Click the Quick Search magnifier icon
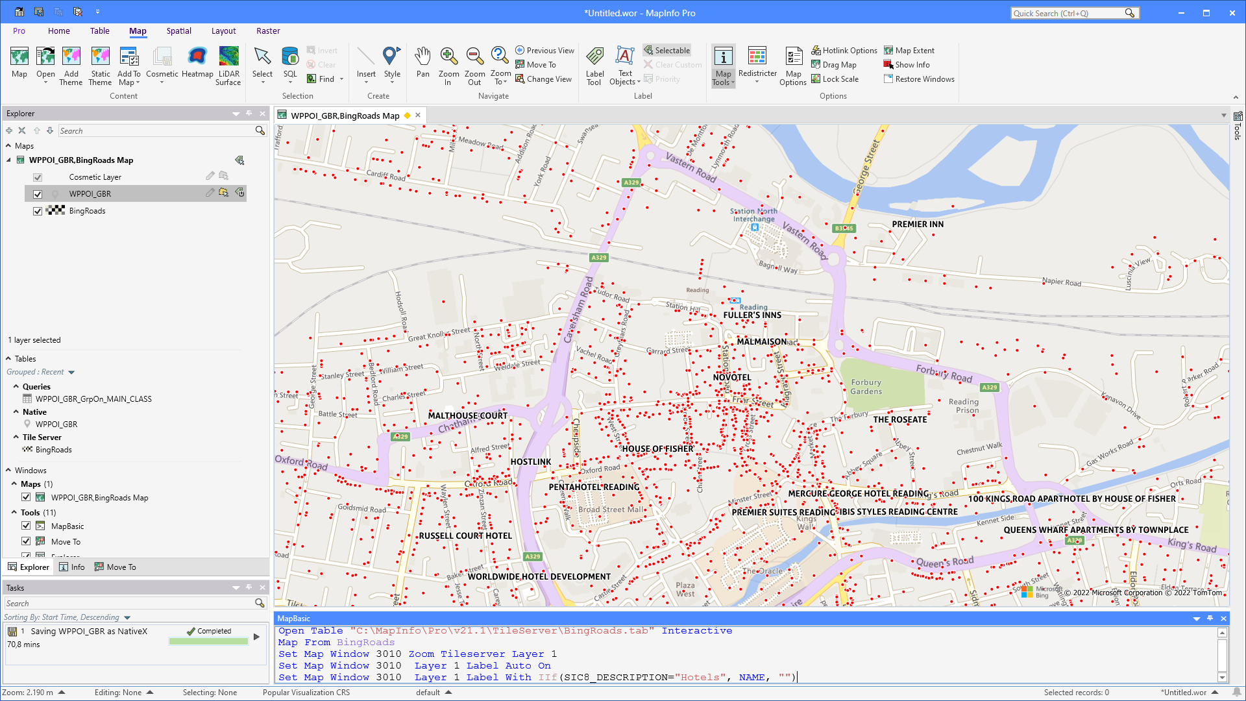The height and width of the screenshot is (701, 1246). pos(1130,13)
